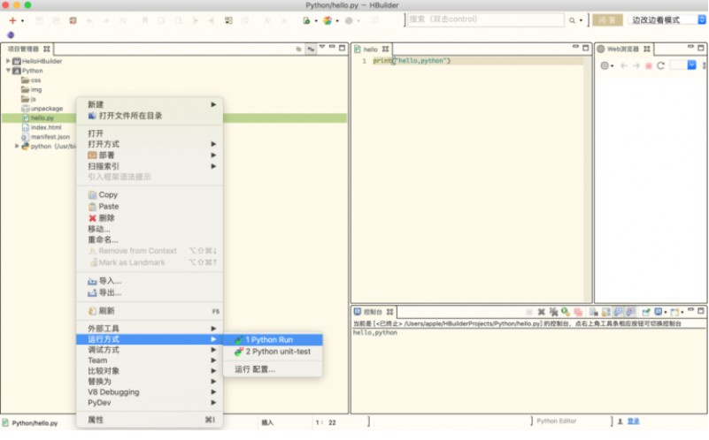Viewport: 709px width, 440px height.
Task: Expand the HelloHBuilder project node
Action: (8, 61)
